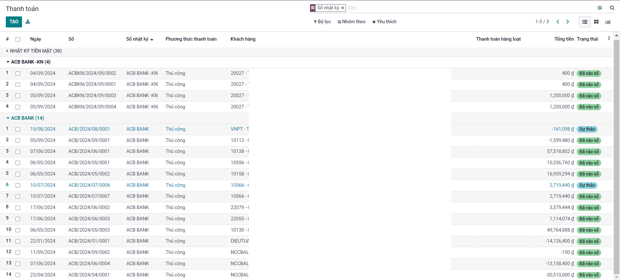Open the Bộ lọc filter menu
620x280 pixels.
pyautogui.click(x=322, y=22)
